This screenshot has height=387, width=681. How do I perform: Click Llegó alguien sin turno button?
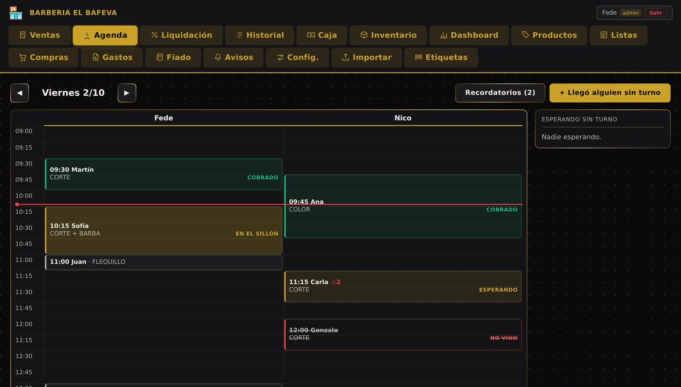pos(610,93)
